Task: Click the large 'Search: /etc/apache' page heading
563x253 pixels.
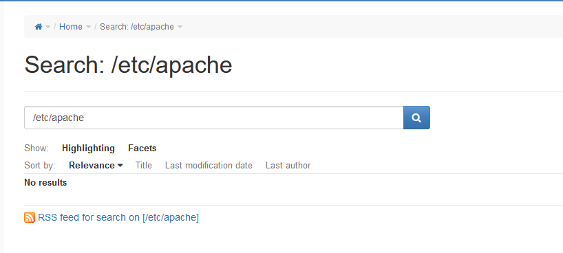Action: (x=128, y=65)
